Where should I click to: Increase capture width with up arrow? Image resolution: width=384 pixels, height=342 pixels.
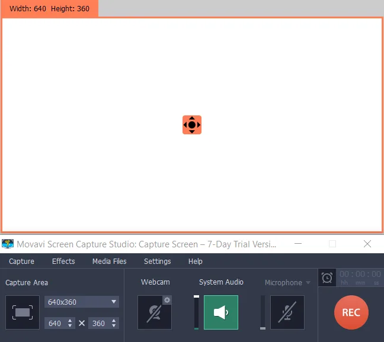coord(70,321)
